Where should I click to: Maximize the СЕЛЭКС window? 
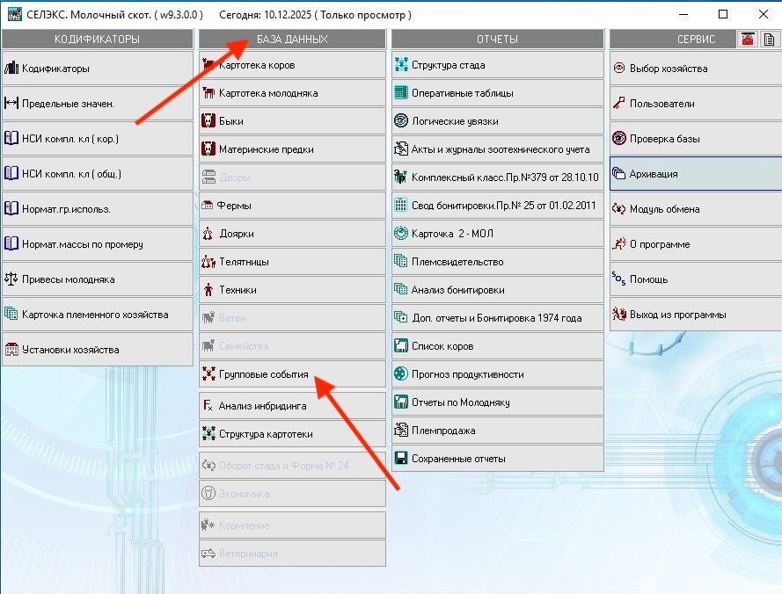coord(723,14)
